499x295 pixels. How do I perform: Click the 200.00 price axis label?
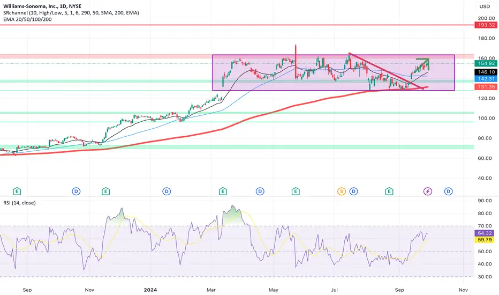486,18
